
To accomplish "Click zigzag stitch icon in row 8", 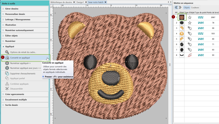I will [201, 55].
